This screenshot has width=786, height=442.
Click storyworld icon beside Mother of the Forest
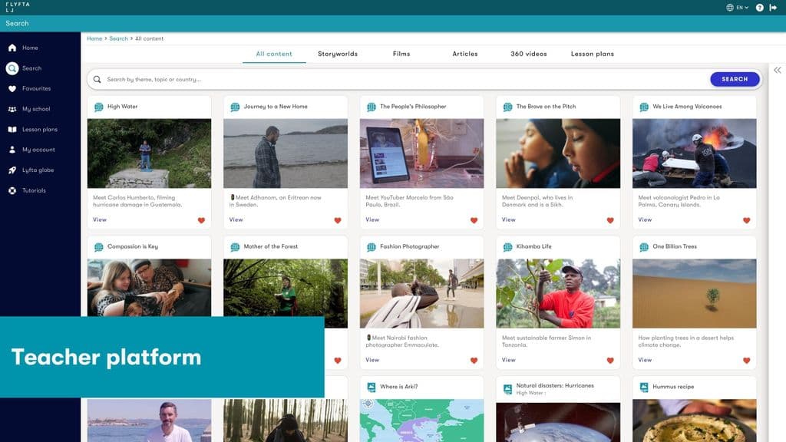click(x=235, y=247)
